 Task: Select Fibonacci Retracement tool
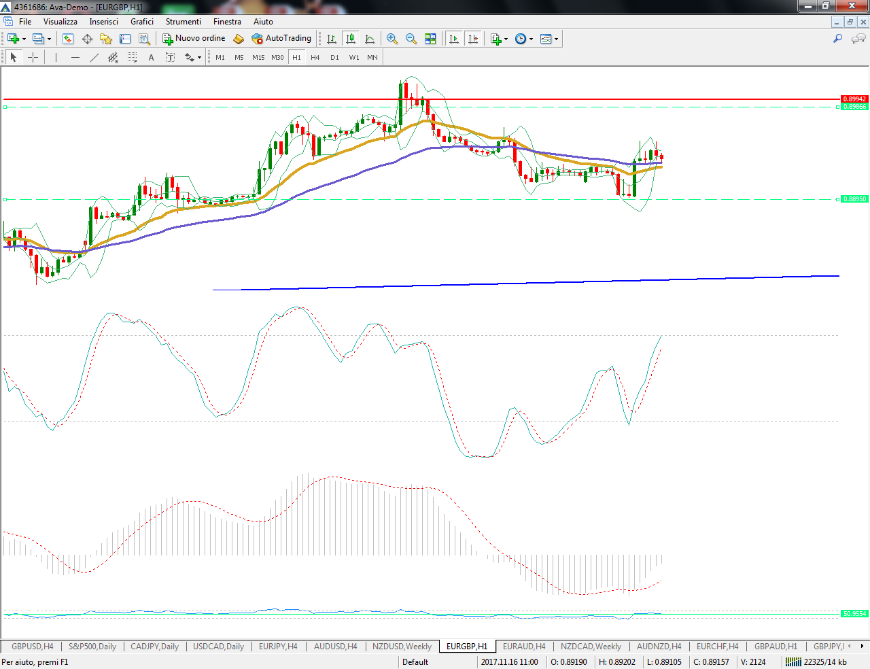[x=132, y=57]
